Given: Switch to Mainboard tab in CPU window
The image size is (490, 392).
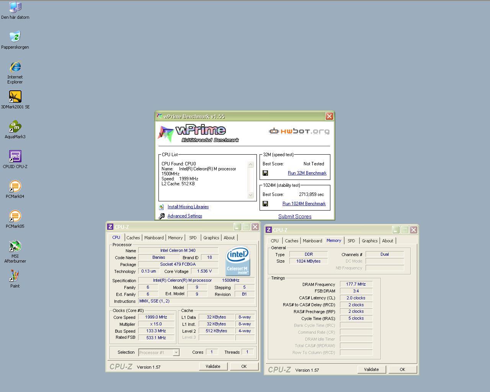Looking at the screenshot, I should point(154,238).
